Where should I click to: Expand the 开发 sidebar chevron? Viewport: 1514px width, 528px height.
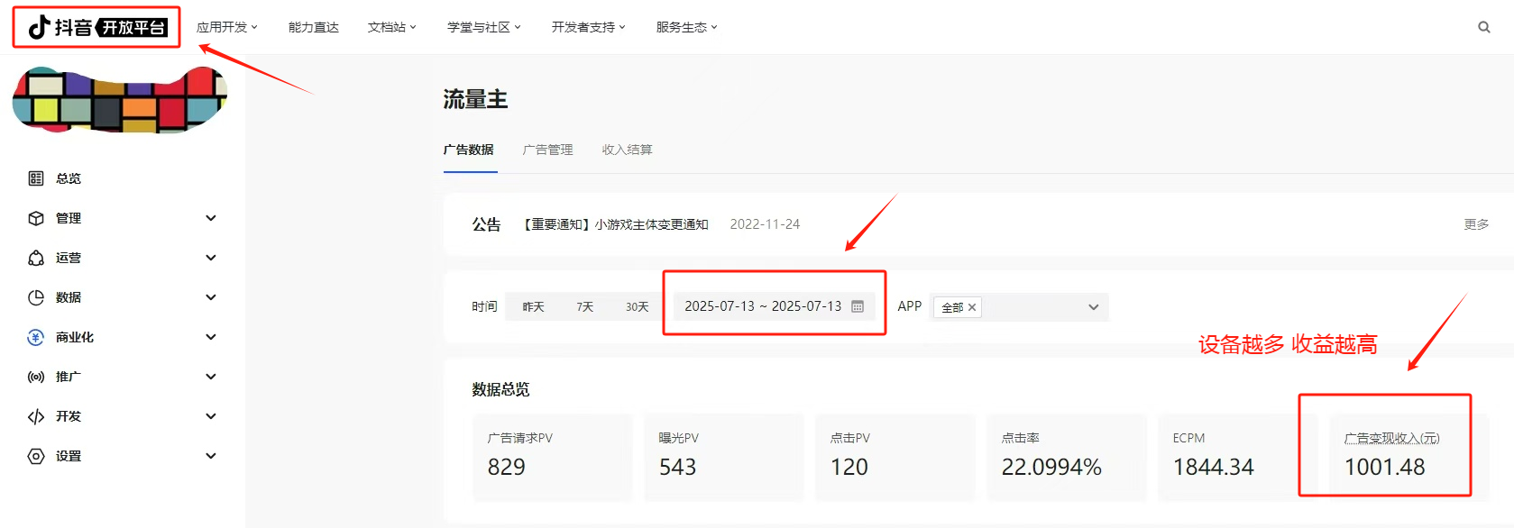pyautogui.click(x=211, y=416)
